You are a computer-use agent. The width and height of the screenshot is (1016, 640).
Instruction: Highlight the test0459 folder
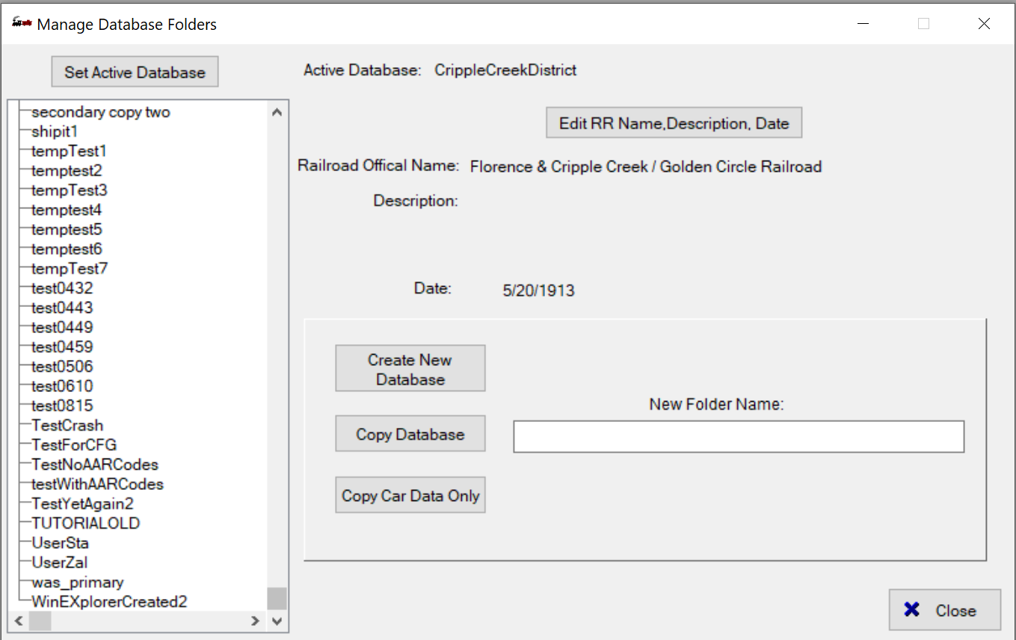[x=62, y=347]
